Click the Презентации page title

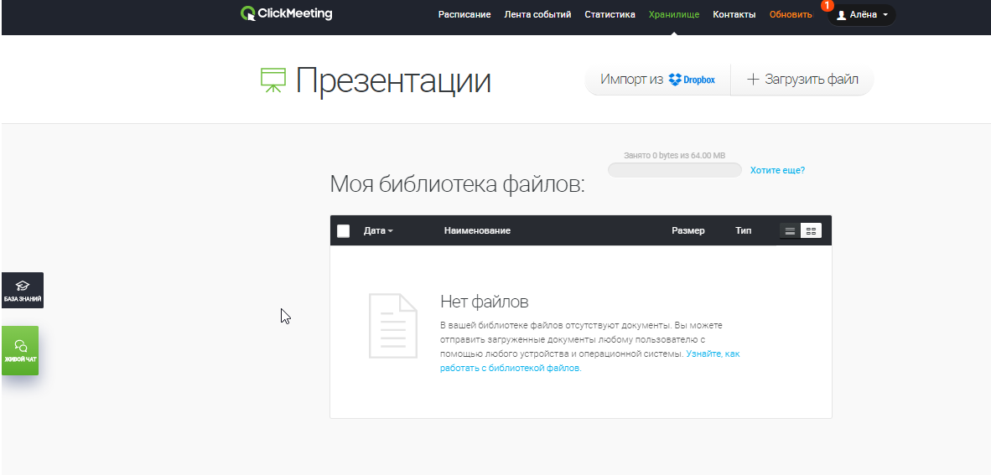coord(393,81)
